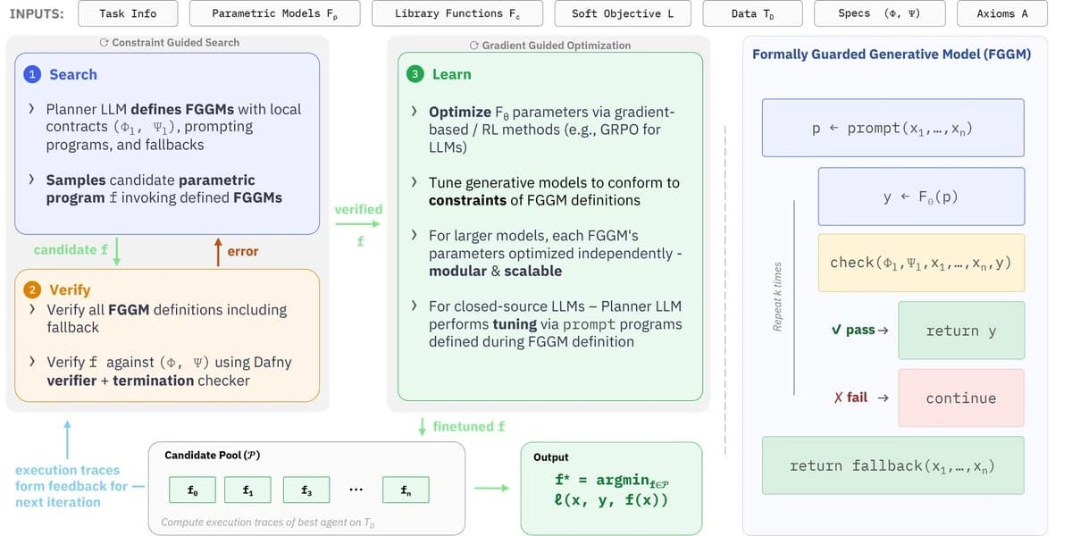This screenshot has width=1072, height=536.
Task: Click the Gradient Guided Optimization cycle icon
Action: (474, 45)
